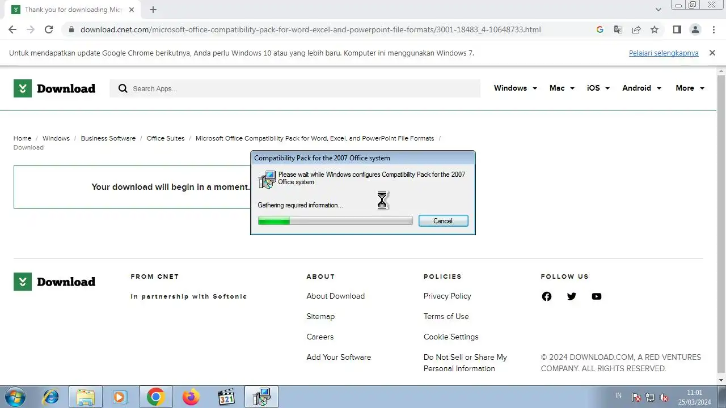Screen dimensions: 726x408
Task: Open Office Suites breadcrumb
Action: (x=166, y=138)
